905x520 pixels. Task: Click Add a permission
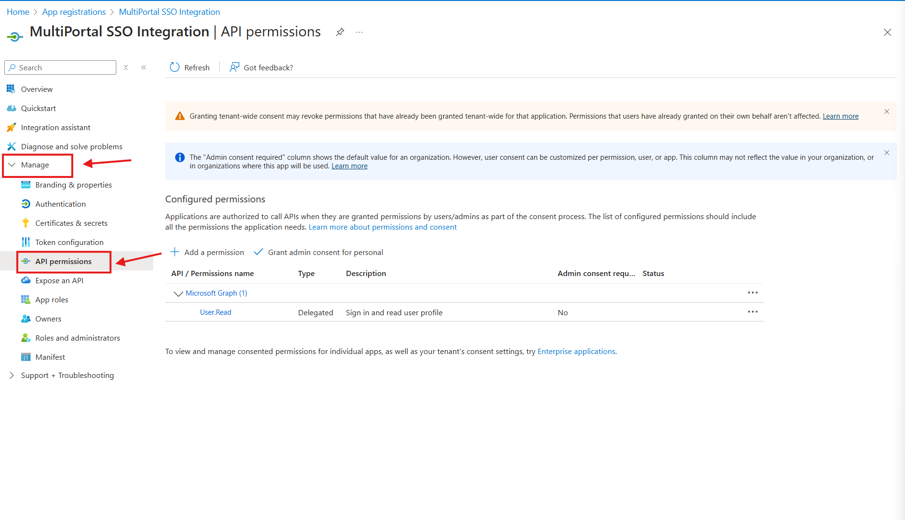click(x=207, y=252)
